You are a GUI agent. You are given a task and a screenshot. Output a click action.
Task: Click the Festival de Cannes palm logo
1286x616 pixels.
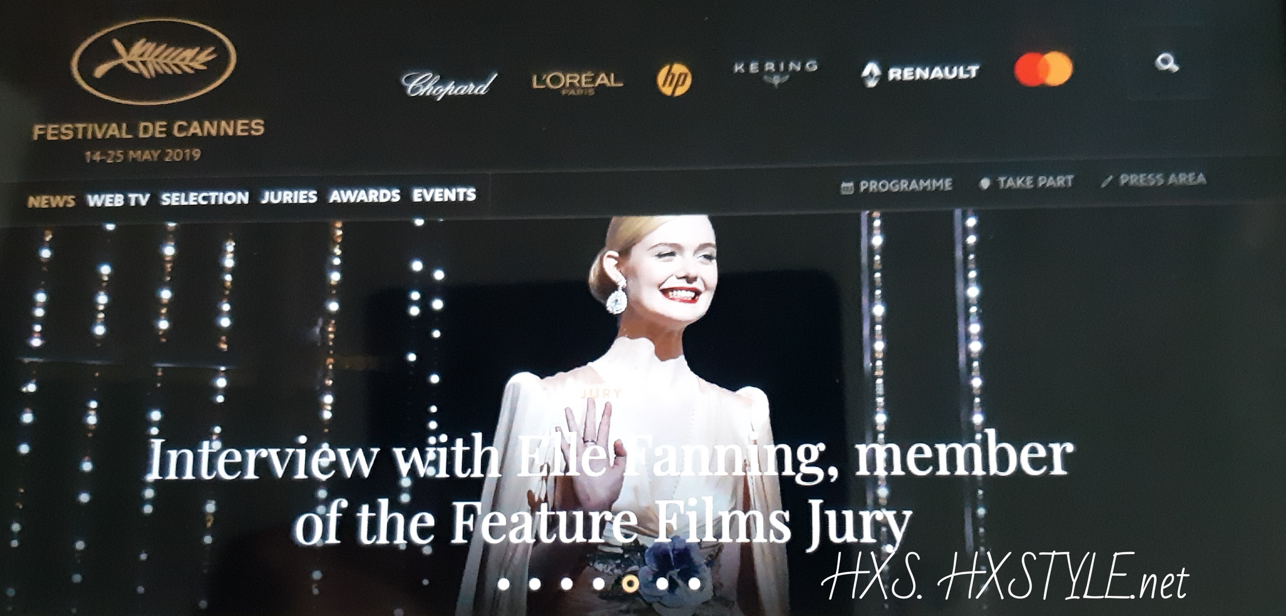tap(153, 63)
